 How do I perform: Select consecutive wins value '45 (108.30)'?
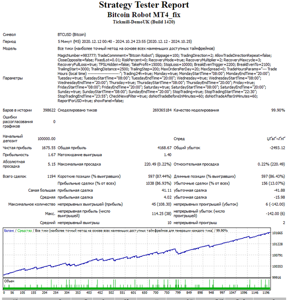click(162, 204)
